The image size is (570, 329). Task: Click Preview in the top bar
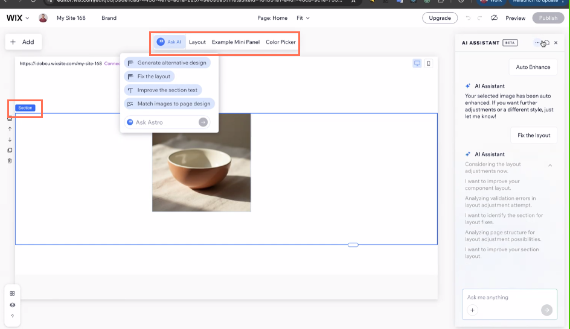pyautogui.click(x=515, y=18)
